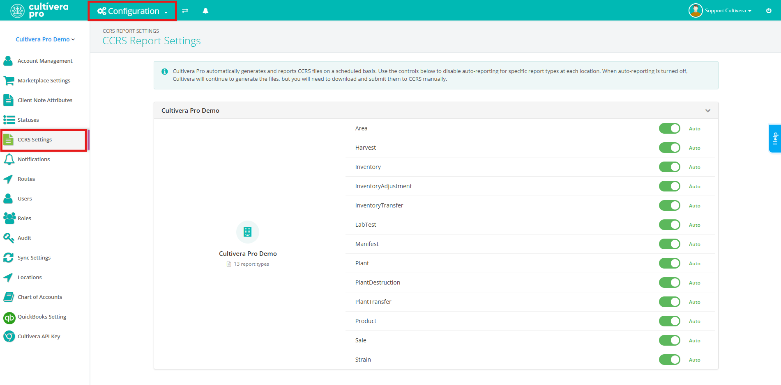781x385 pixels.
Task: Click the Audit key icon
Action: (9, 238)
